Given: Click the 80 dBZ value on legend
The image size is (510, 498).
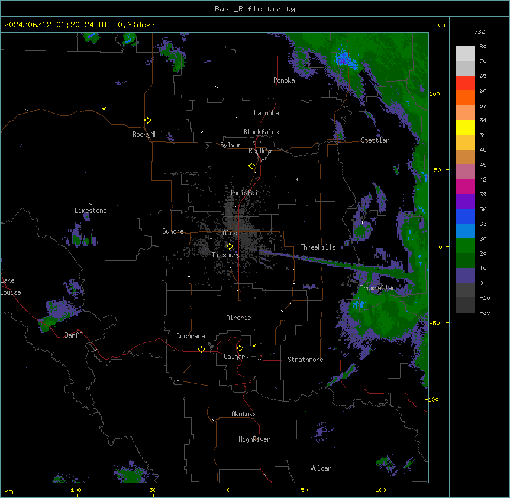Looking at the screenshot, I should click(x=483, y=47).
